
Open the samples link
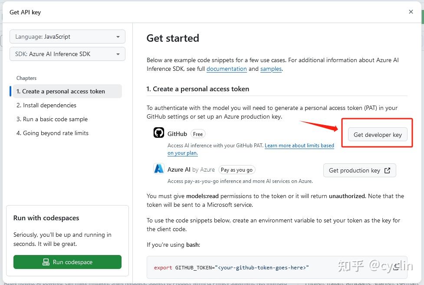pos(271,69)
